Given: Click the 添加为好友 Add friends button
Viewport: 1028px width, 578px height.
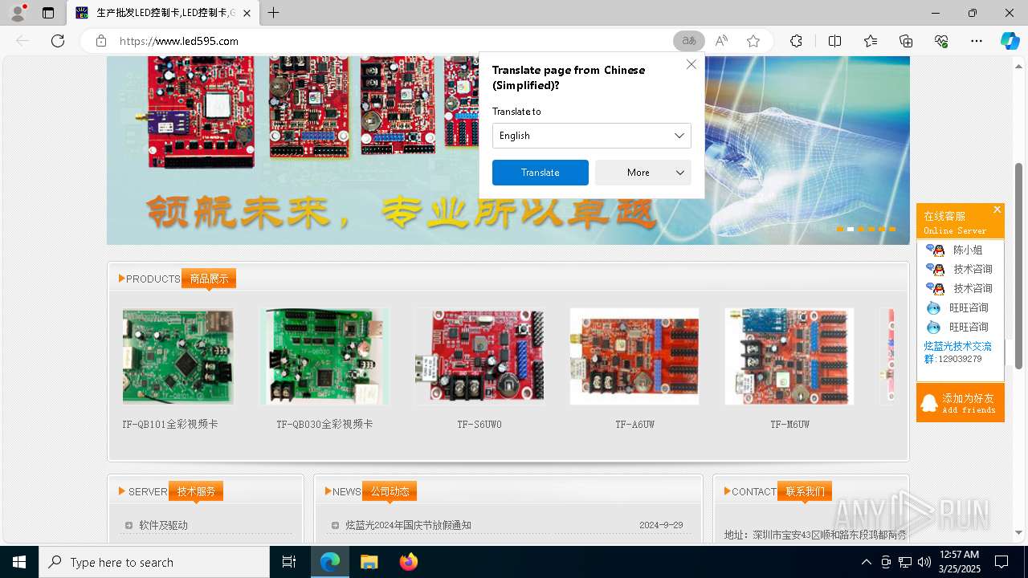Looking at the screenshot, I should pyautogui.click(x=961, y=403).
